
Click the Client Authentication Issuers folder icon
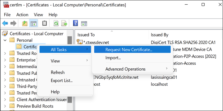click(x=12, y=100)
